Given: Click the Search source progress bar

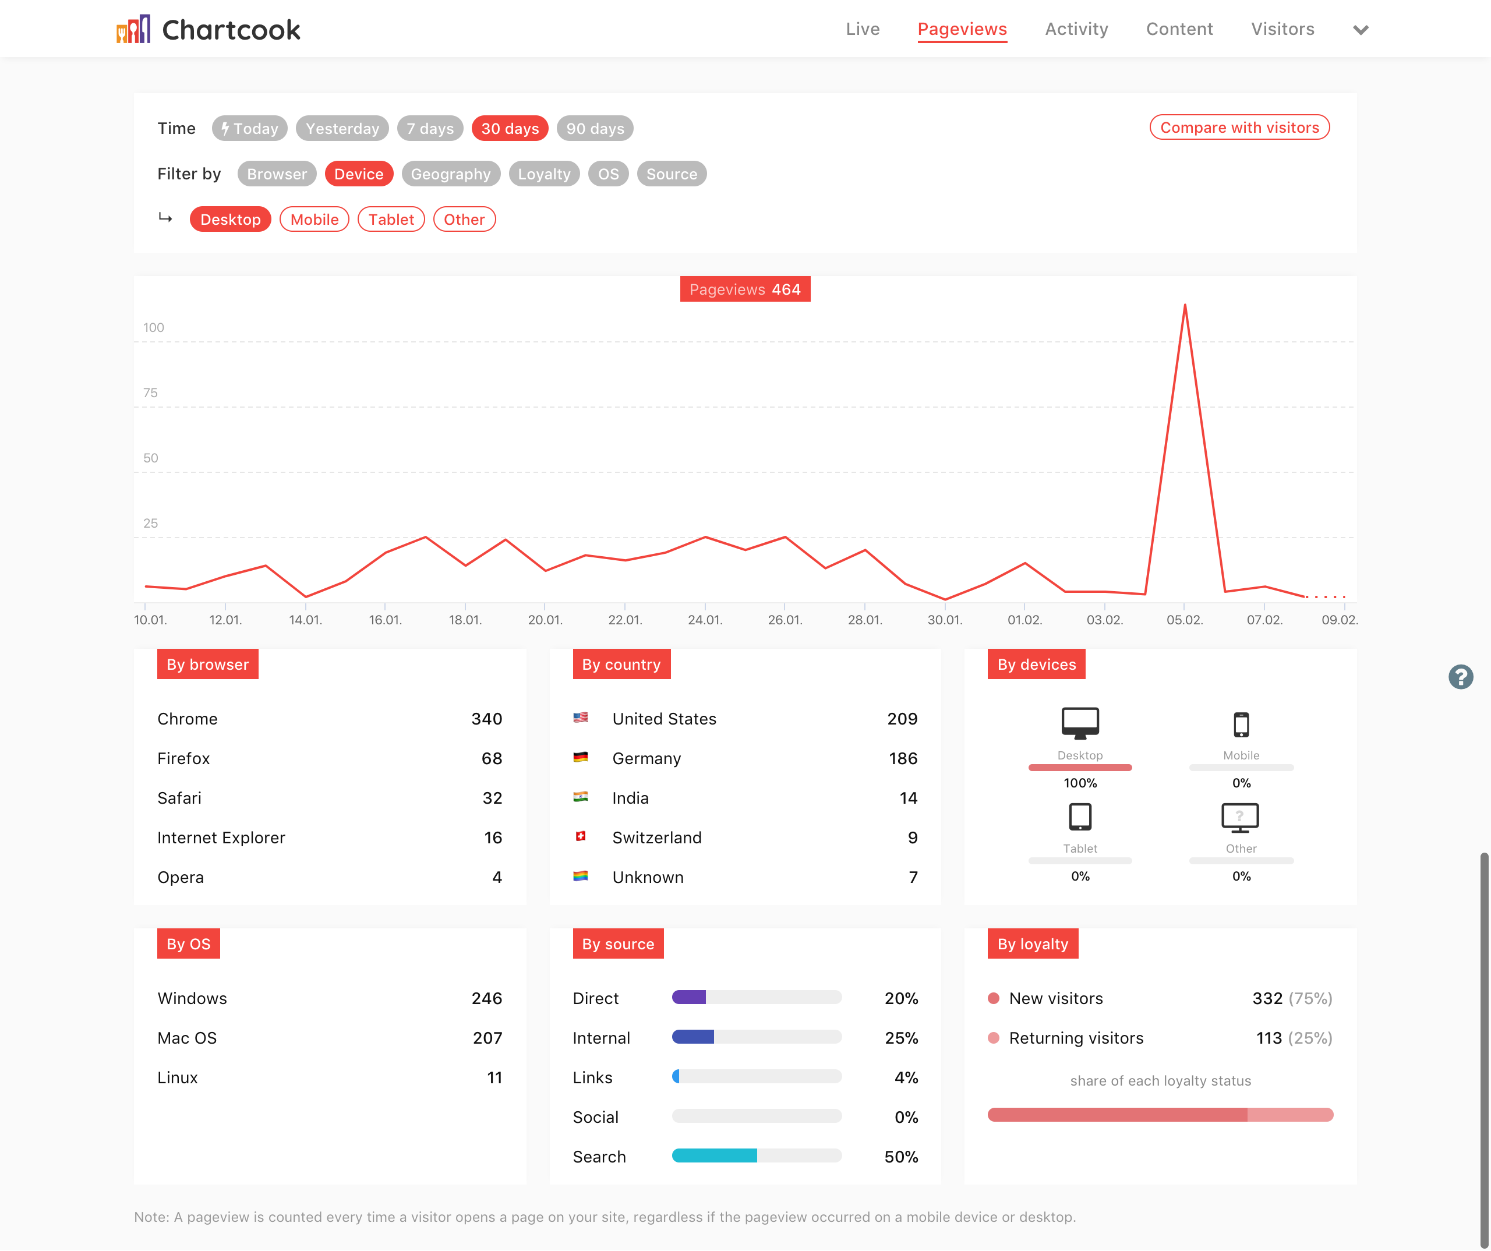Looking at the screenshot, I should pos(756,1156).
